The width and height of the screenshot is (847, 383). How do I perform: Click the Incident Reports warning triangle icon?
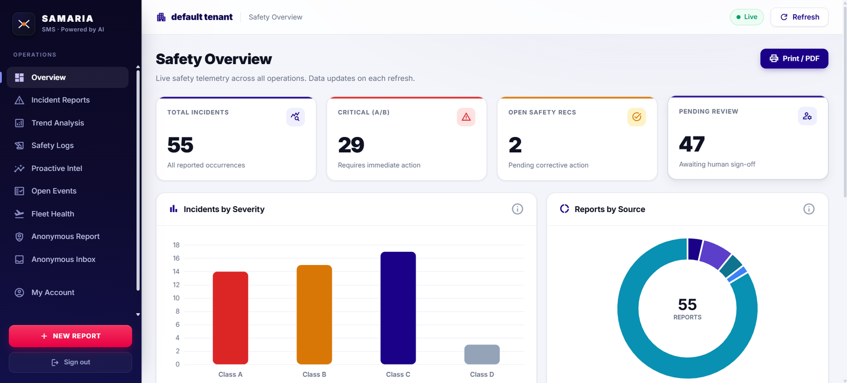pos(20,100)
